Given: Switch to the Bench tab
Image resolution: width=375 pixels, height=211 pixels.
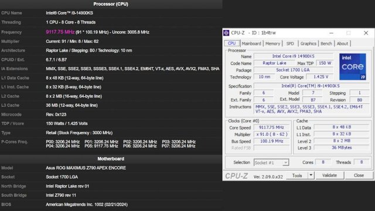Looking at the screenshot, I should [326, 43].
